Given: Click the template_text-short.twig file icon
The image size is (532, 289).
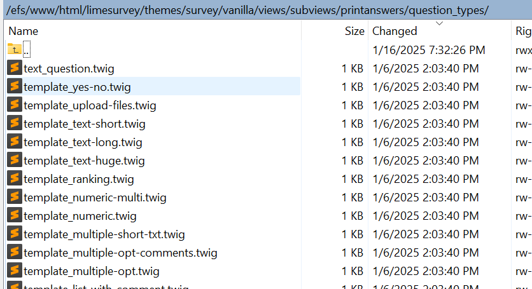Looking at the screenshot, I should (x=15, y=123).
